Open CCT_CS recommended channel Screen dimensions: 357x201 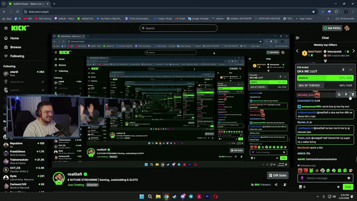[24, 170]
